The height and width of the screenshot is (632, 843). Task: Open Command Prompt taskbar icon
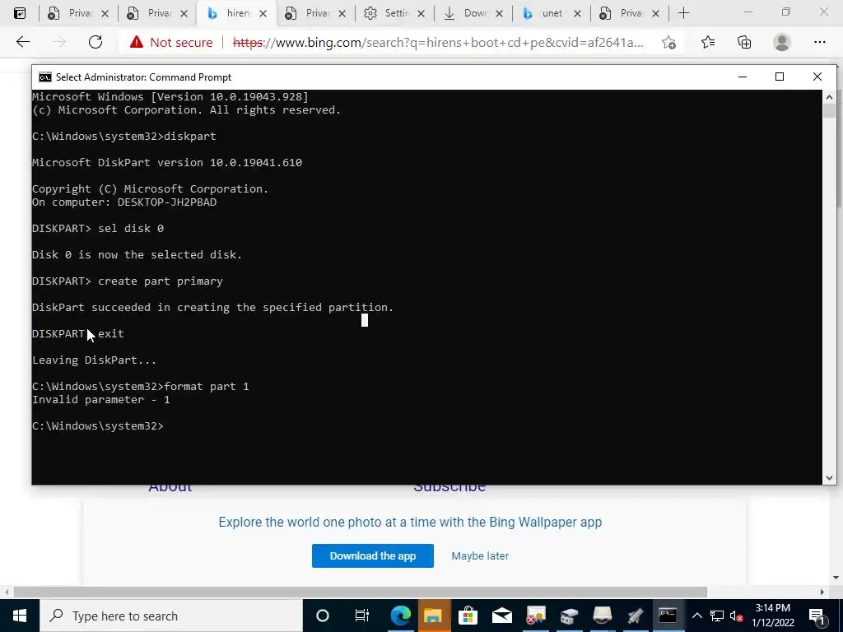tap(667, 616)
